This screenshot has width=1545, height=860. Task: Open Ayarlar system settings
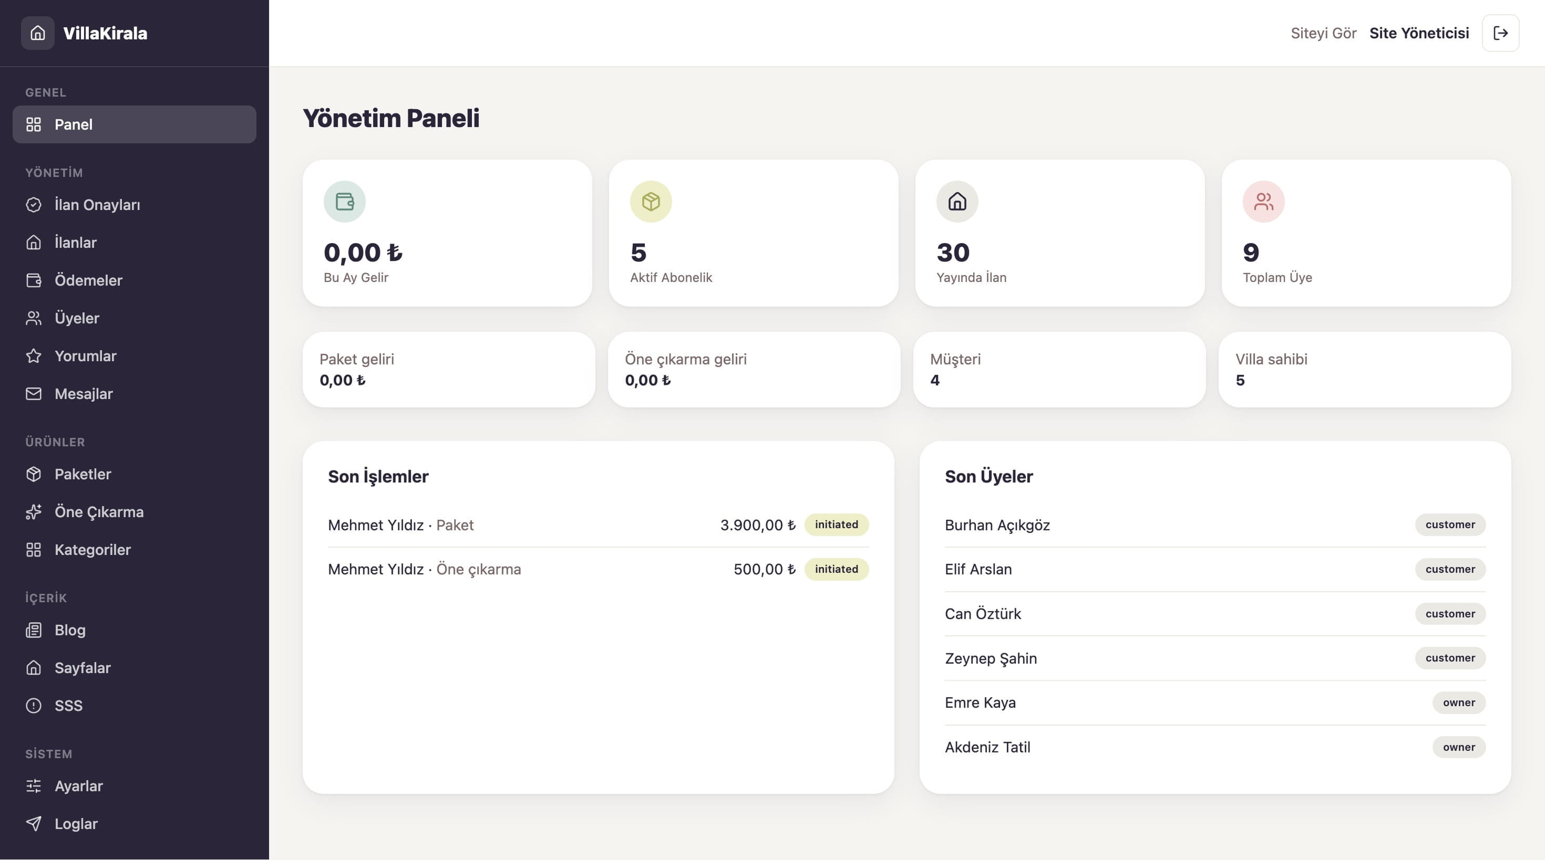tap(135, 785)
